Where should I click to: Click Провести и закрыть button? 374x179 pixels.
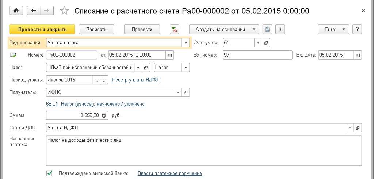click(42, 29)
